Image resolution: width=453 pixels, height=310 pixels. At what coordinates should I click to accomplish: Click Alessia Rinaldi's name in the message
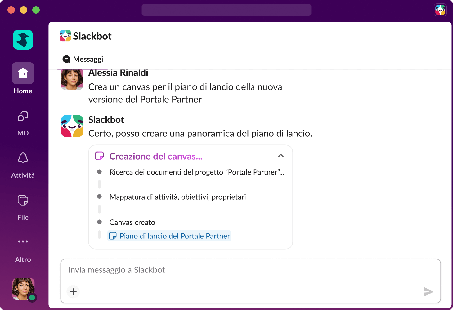pyautogui.click(x=118, y=73)
